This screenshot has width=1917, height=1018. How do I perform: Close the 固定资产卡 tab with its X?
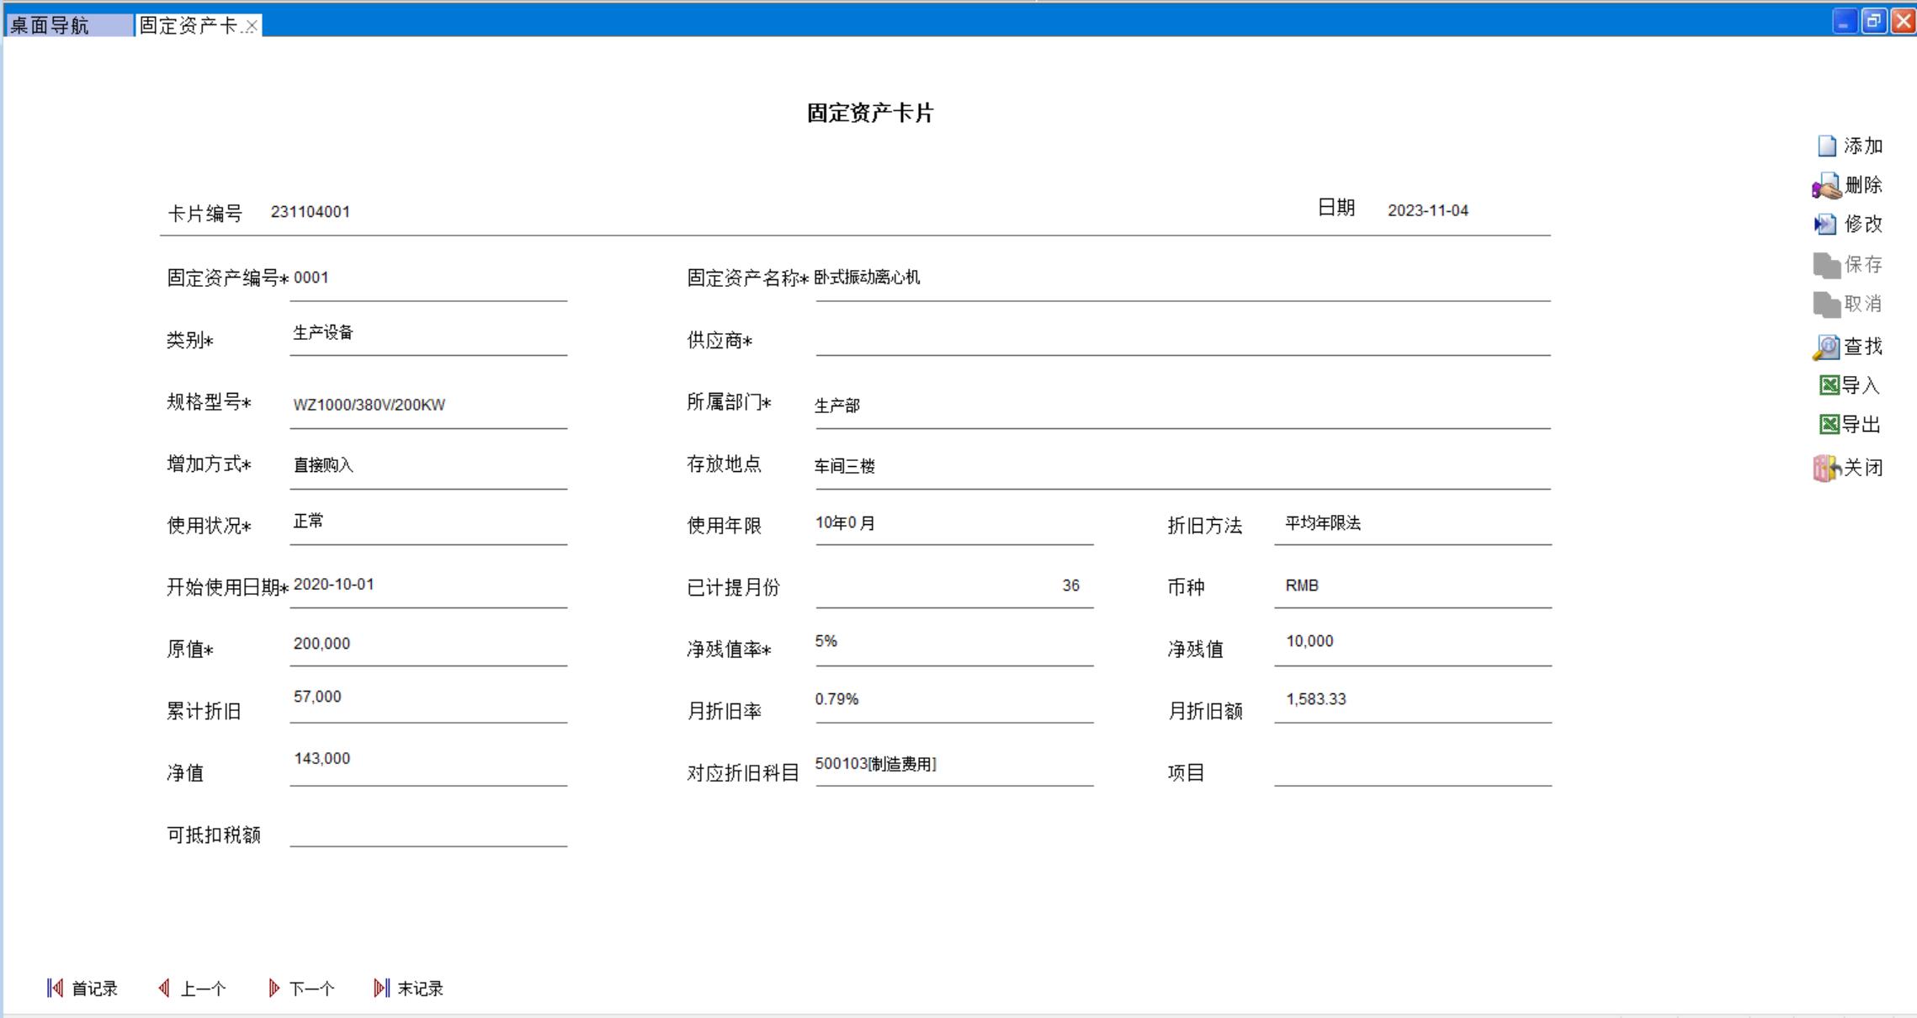tap(252, 26)
